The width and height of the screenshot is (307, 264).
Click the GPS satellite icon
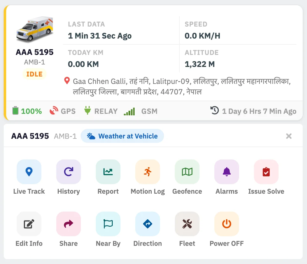click(x=54, y=110)
